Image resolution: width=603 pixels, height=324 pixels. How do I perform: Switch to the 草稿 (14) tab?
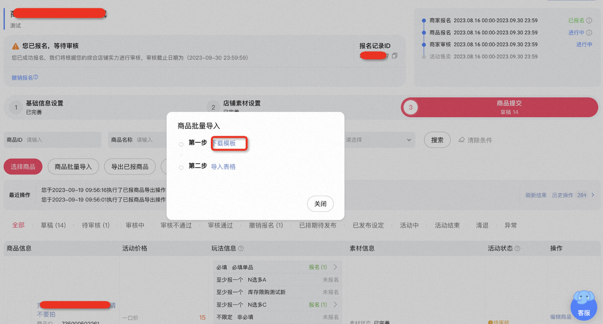tap(53, 225)
